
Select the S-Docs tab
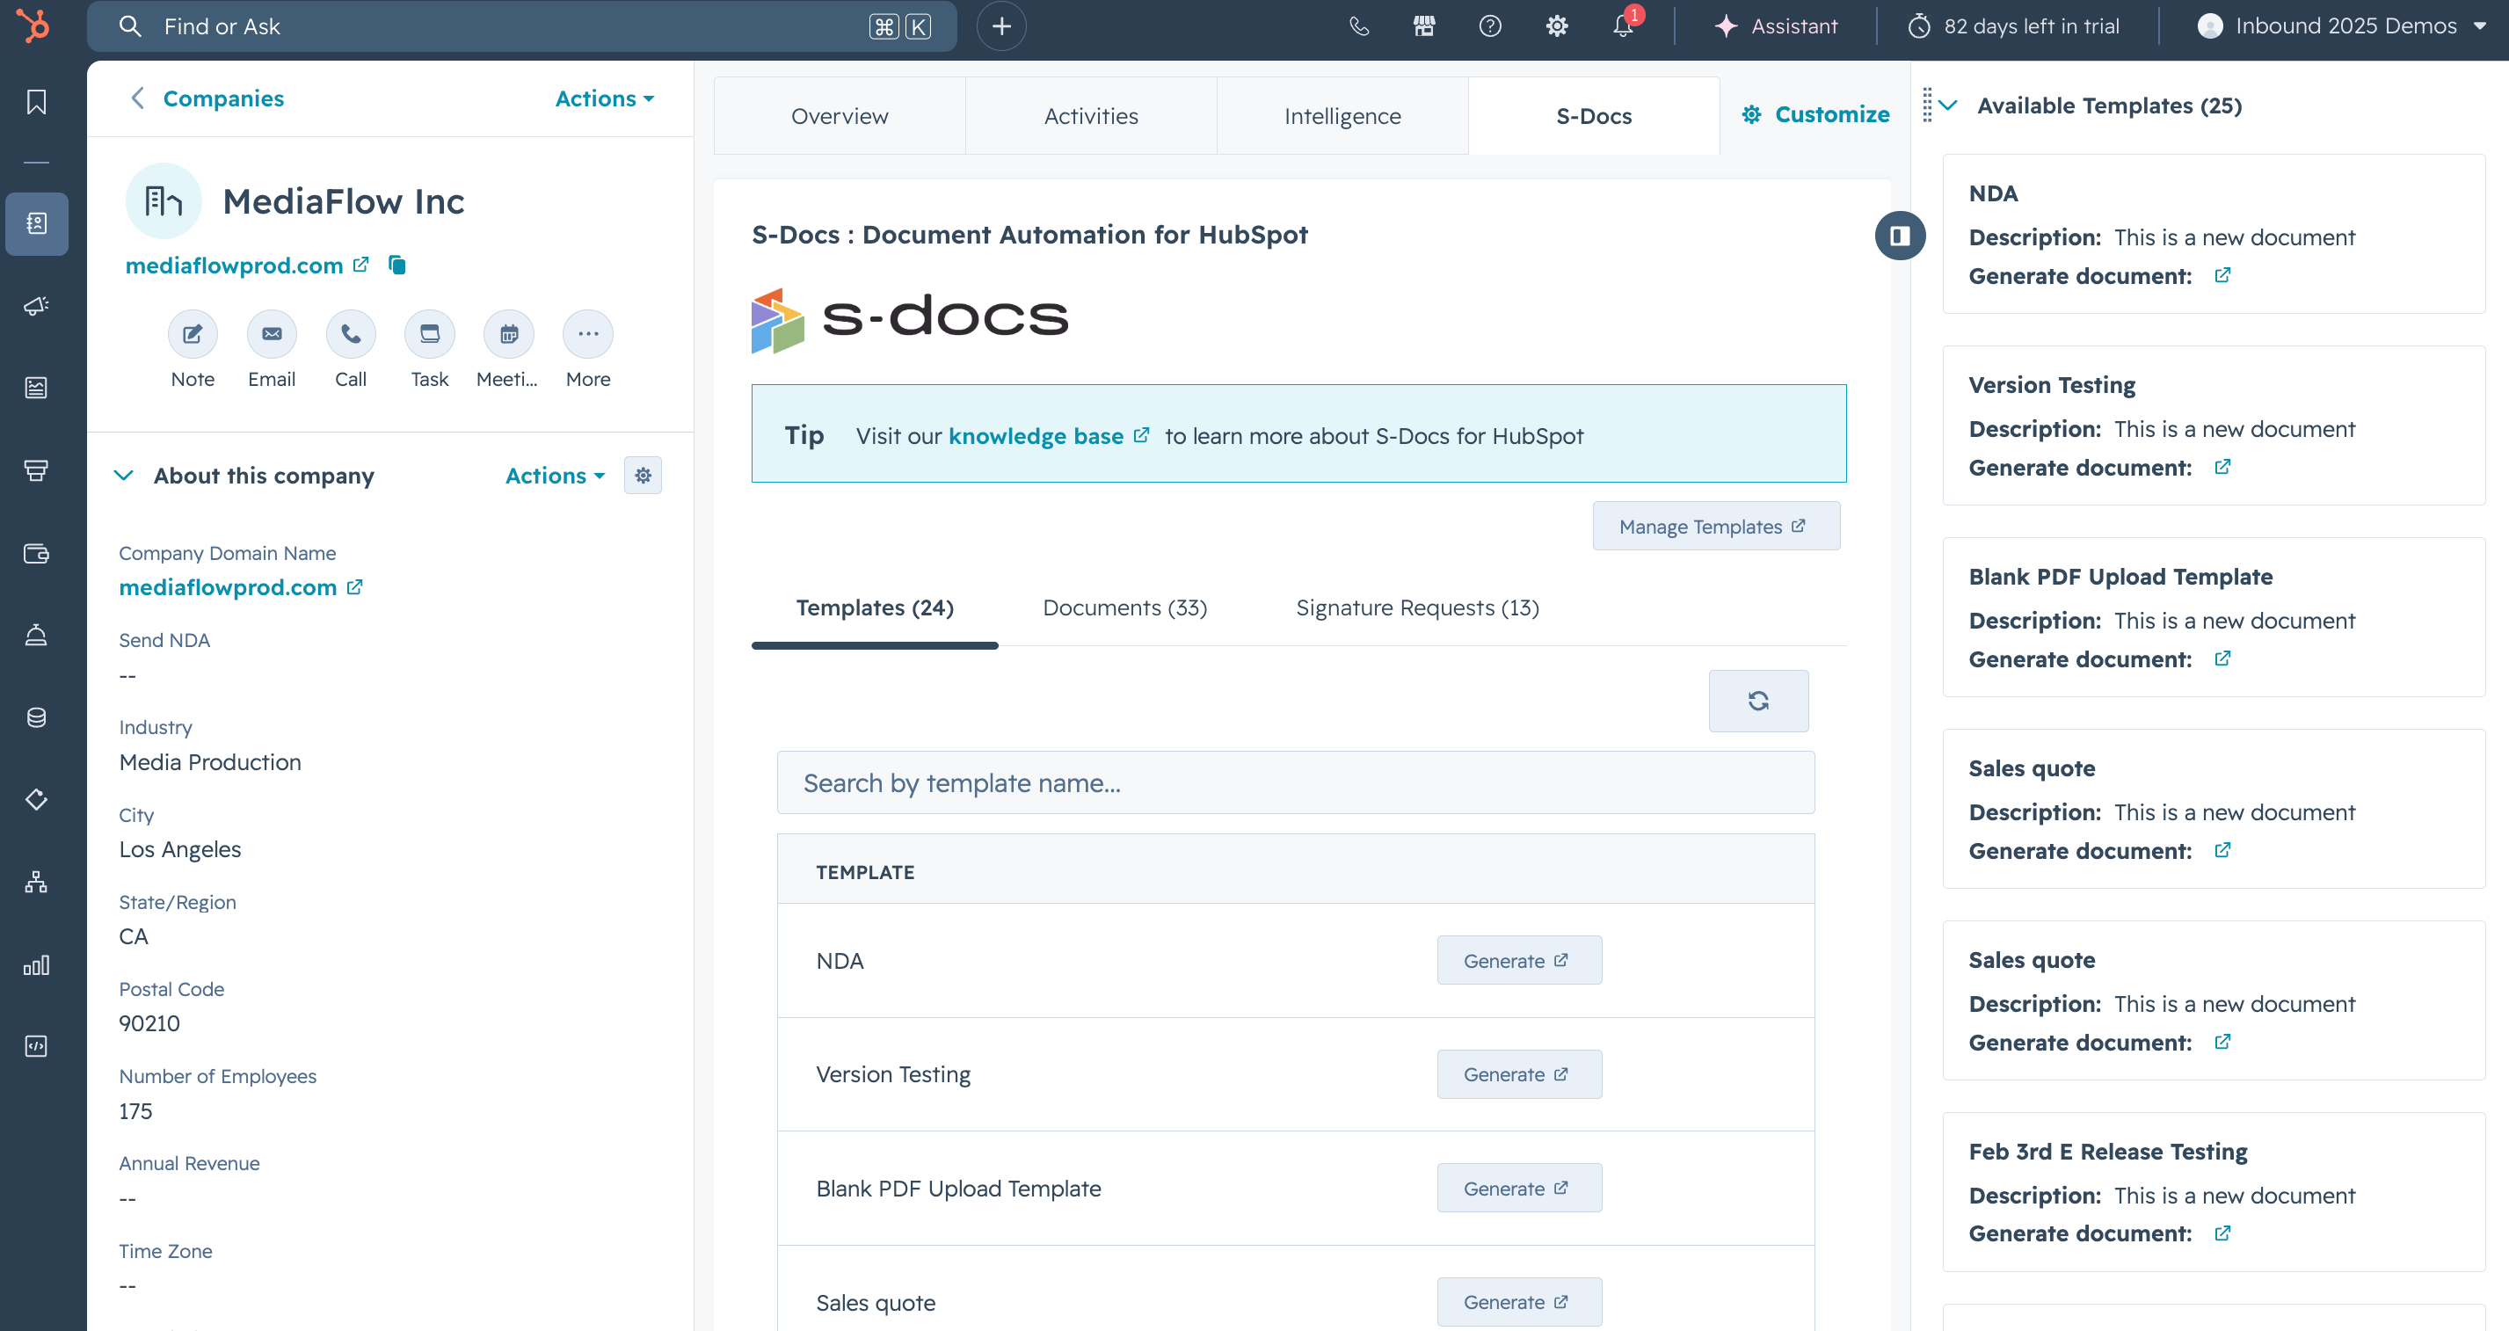coord(1594,116)
